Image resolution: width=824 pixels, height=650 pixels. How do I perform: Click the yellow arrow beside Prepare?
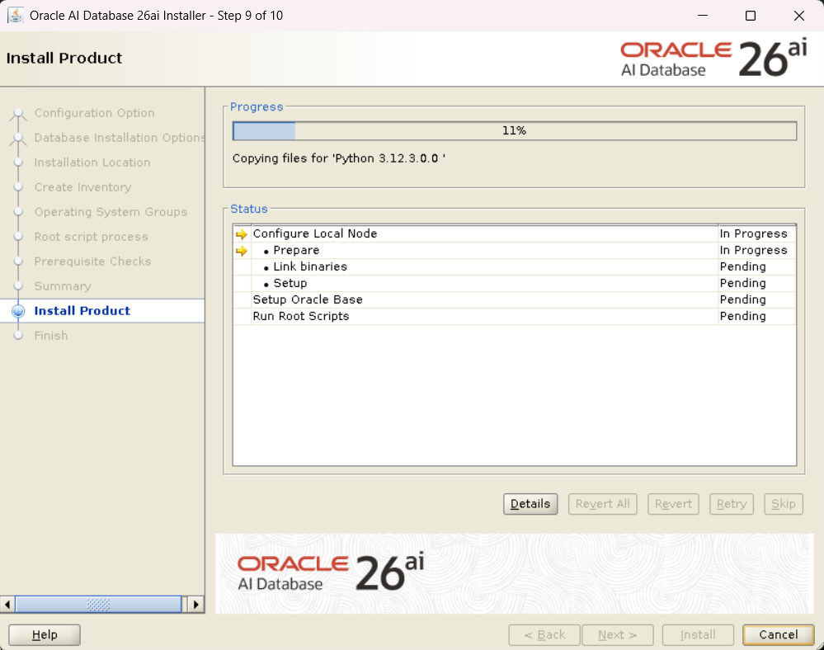[241, 251]
